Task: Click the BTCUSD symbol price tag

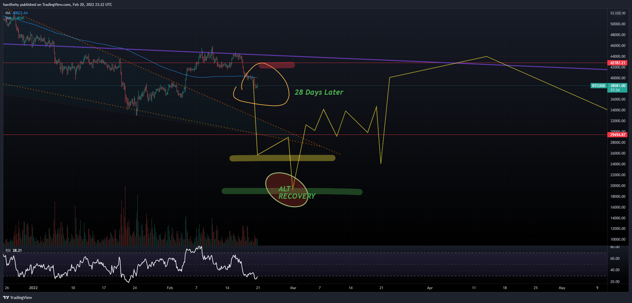Action: pos(598,86)
